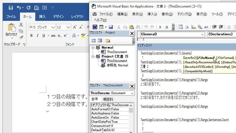The width and height of the screenshot is (236, 133).
Task: Switch to the 項目別 tab in Properties
Action: pos(108,99)
